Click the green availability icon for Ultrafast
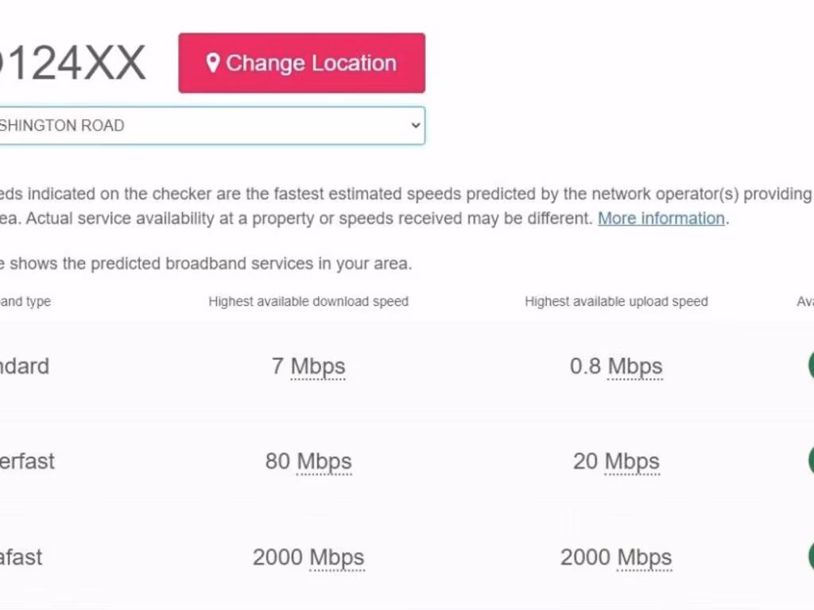The image size is (814, 610). coord(810,557)
